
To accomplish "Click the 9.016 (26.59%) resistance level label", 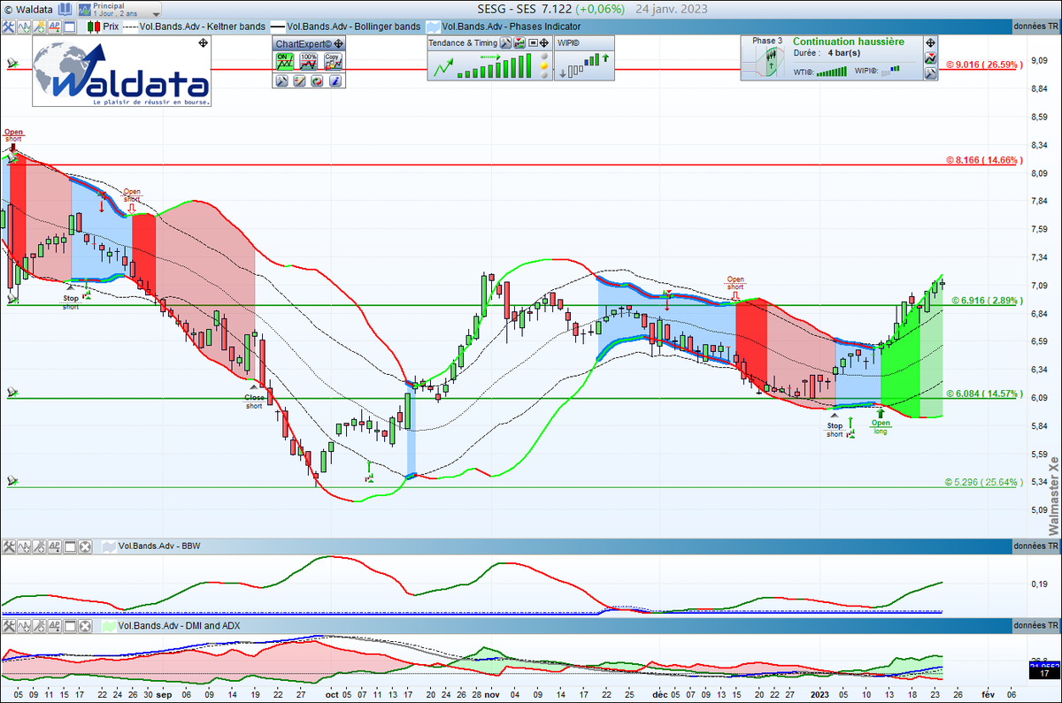I will pyautogui.click(x=984, y=64).
